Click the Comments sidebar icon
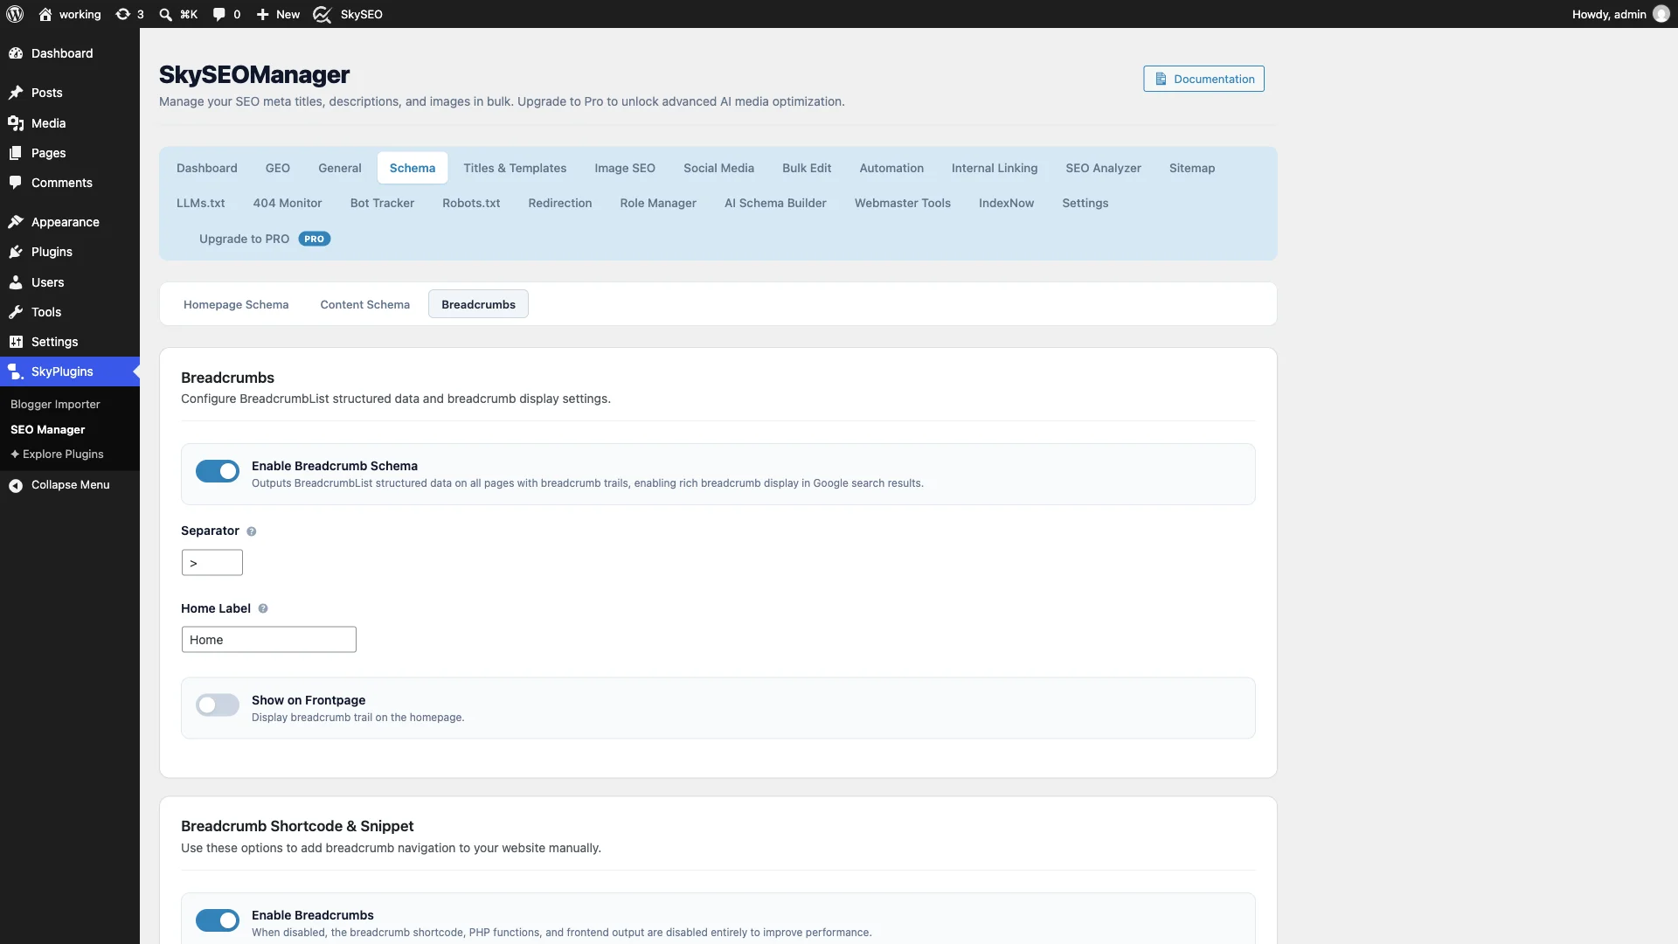 (x=16, y=183)
